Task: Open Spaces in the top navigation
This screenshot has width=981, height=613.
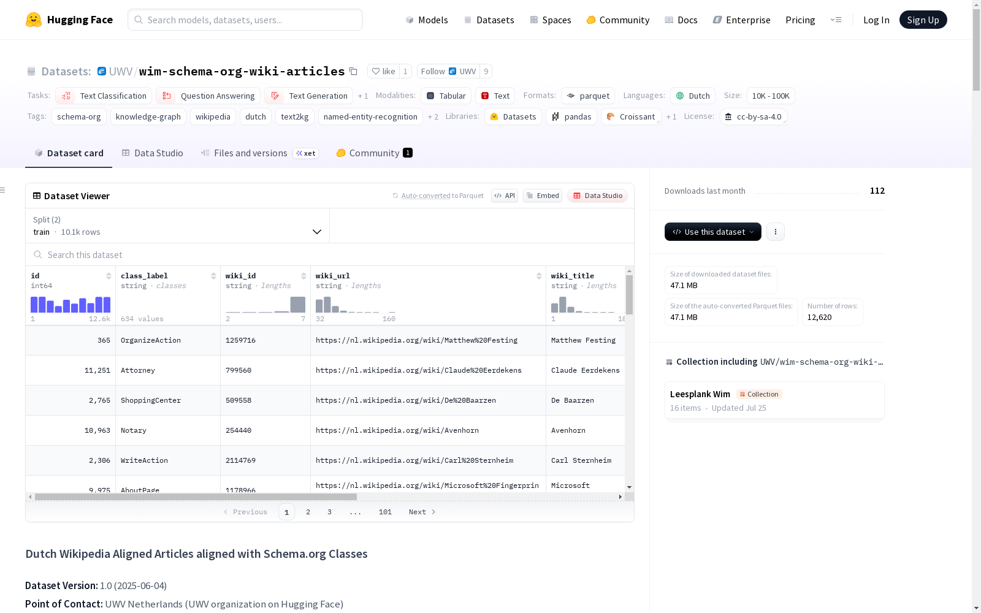Action: coord(551,20)
